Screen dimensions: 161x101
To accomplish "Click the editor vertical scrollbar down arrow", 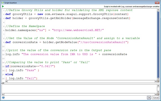I will pos(158,79).
